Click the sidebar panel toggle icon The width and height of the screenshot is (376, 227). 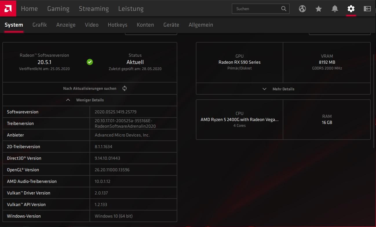[367, 9]
